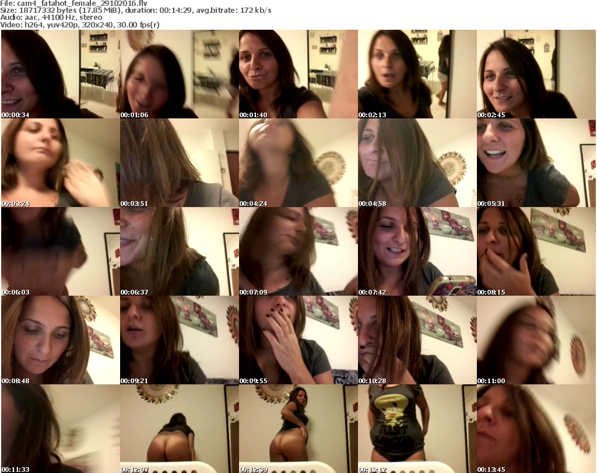This screenshot has width=597, height=473.
Task: Choose the 00:11:00 frame
Action: click(x=536, y=340)
